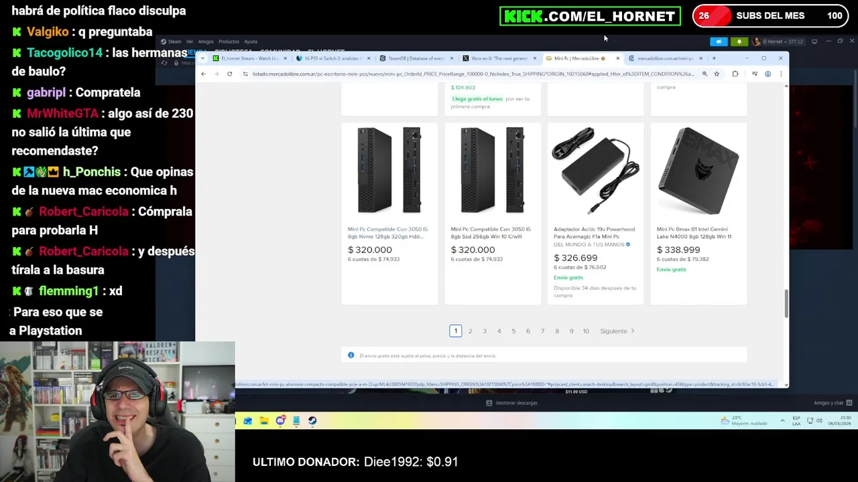Open Steam icon in taskbar
Viewport: 858px width, 482px height.
312,420
